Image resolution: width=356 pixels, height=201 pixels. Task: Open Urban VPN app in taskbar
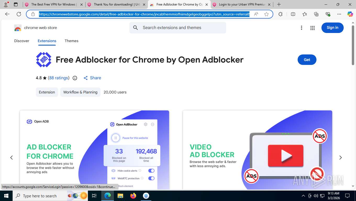coord(146,196)
